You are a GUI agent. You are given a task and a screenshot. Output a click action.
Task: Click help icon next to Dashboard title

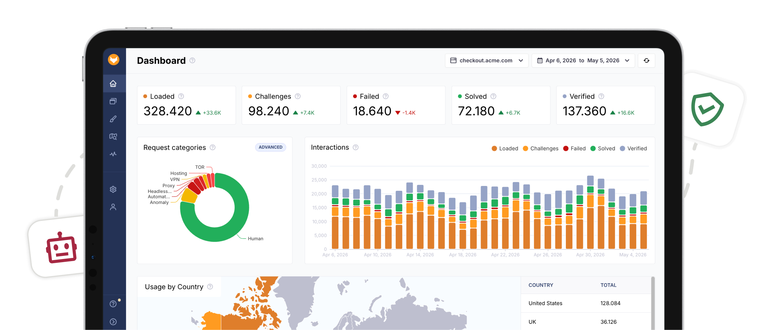coord(192,61)
